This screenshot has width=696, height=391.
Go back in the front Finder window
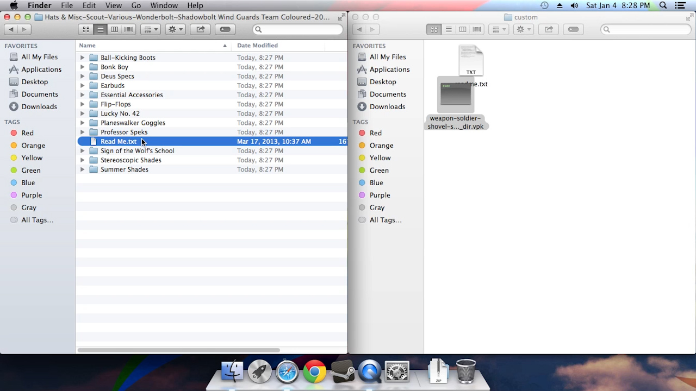[11, 29]
